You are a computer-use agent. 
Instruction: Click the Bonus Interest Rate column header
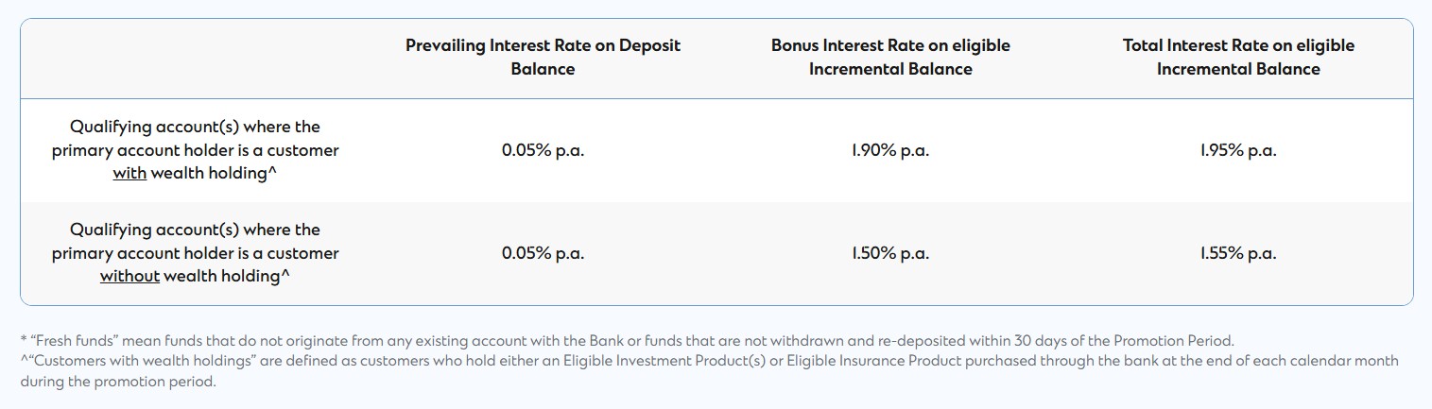coord(890,57)
